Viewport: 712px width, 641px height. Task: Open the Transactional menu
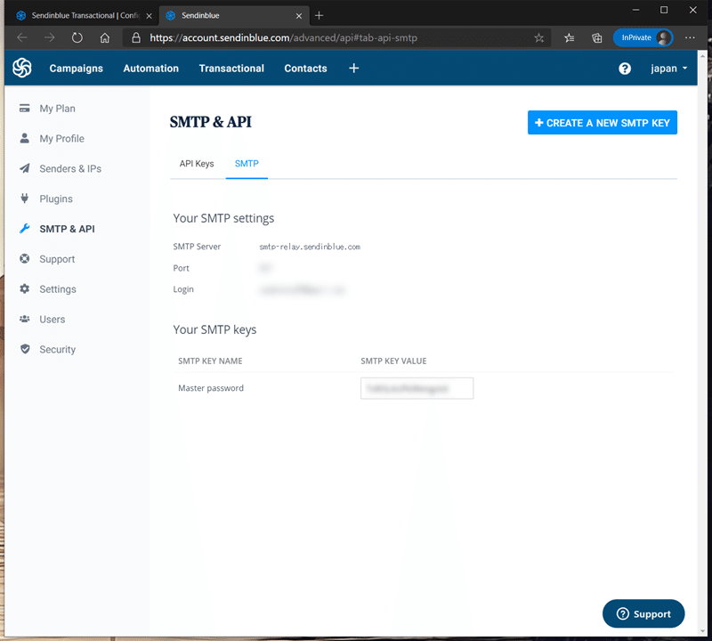click(x=231, y=69)
